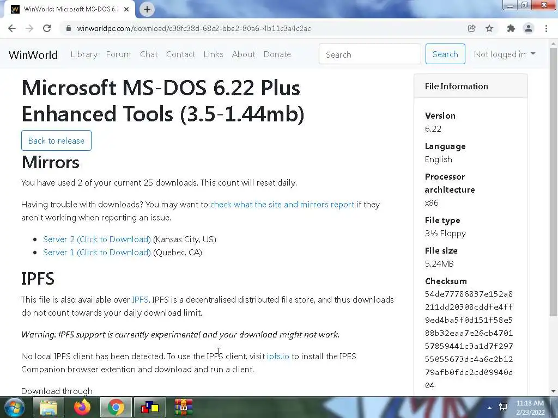
Task: Click the scrollbar down arrow
Action: [553, 391]
